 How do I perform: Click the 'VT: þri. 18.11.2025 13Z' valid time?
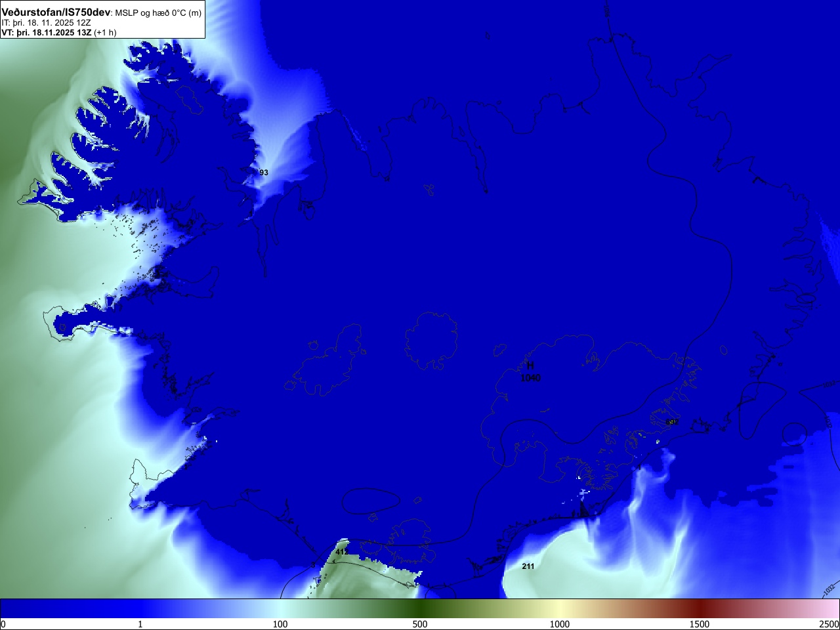(x=46, y=32)
